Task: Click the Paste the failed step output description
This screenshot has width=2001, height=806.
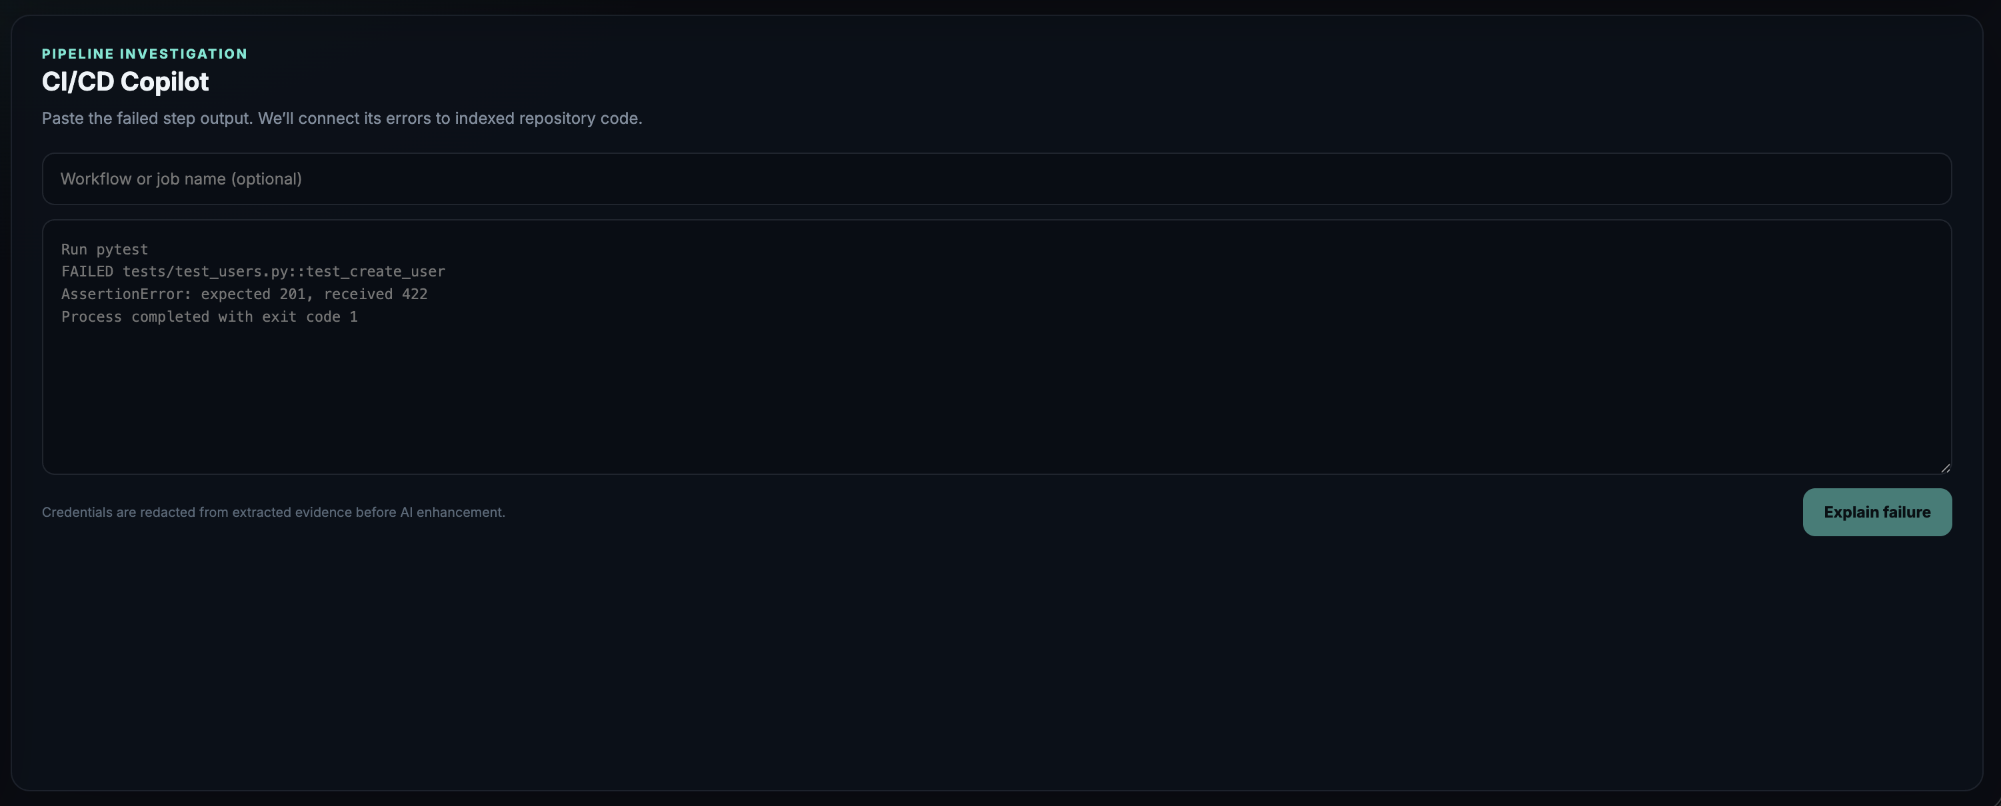Action: [342, 118]
